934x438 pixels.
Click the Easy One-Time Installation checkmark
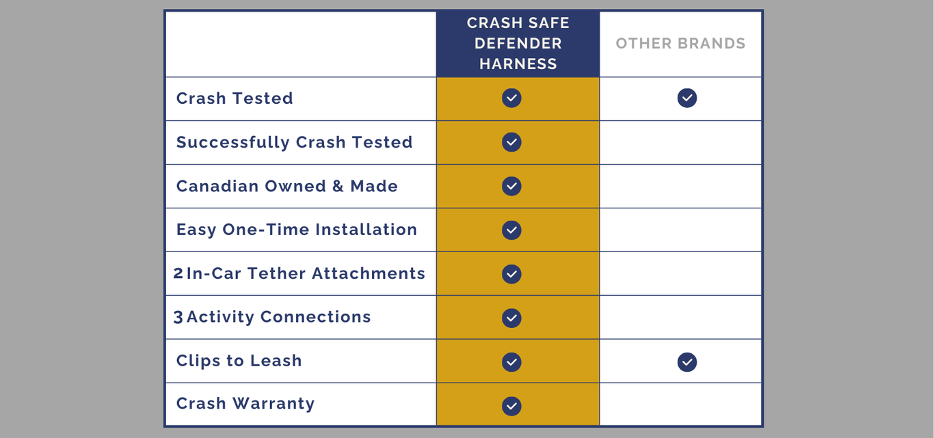click(511, 230)
